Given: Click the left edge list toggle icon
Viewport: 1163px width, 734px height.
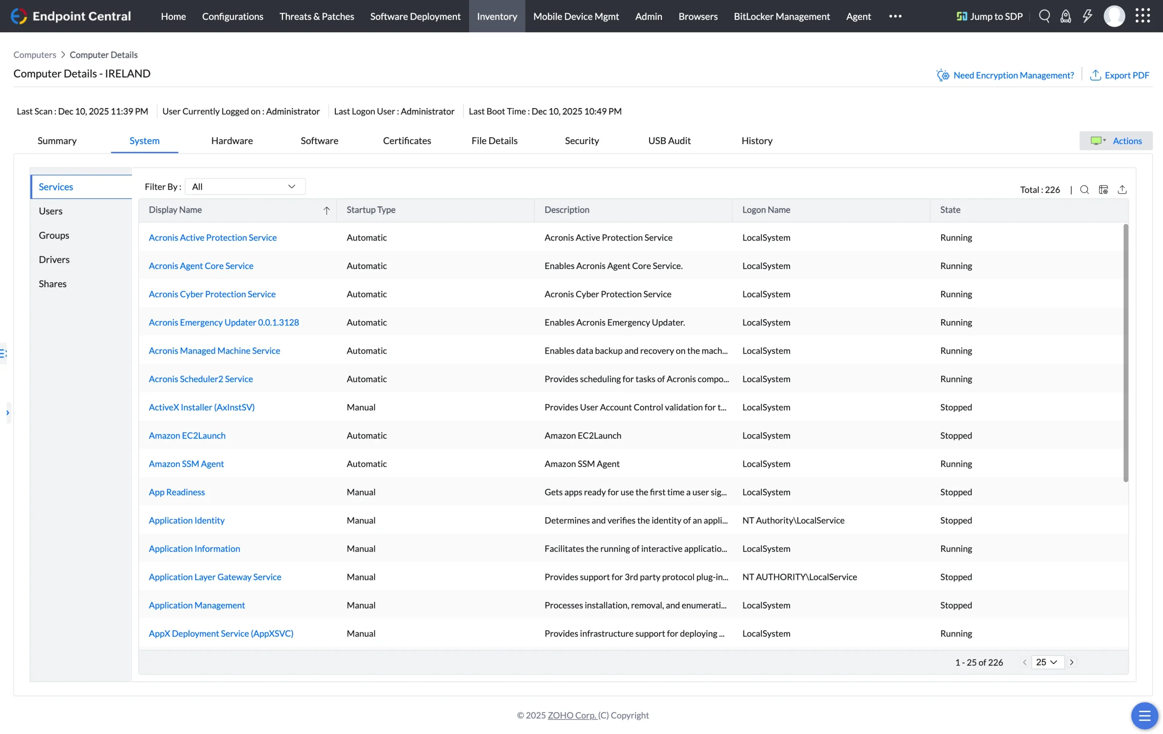Looking at the screenshot, I should (3, 353).
